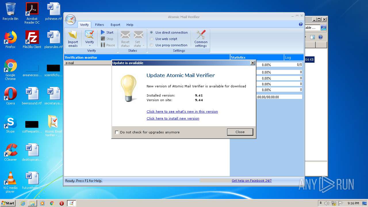Viewport: 368px width, 207px height.
Task: Check Do not check for upgrades anymore
Action: pos(117,132)
